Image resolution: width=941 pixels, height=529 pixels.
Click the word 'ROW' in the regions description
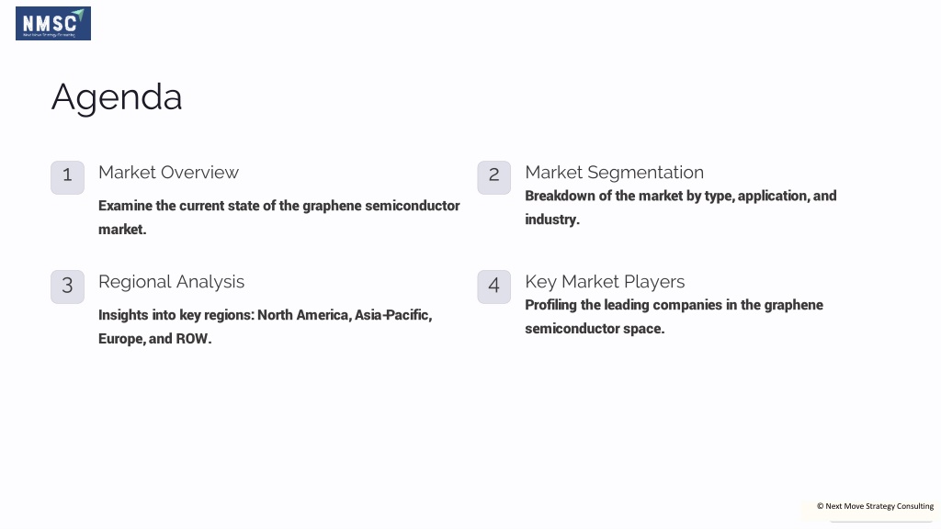tap(191, 339)
